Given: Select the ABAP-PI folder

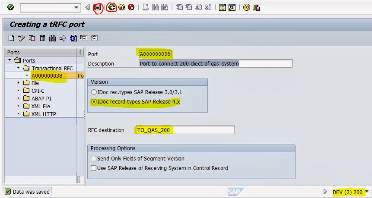Looking at the screenshot, I should tap(41, 98).
